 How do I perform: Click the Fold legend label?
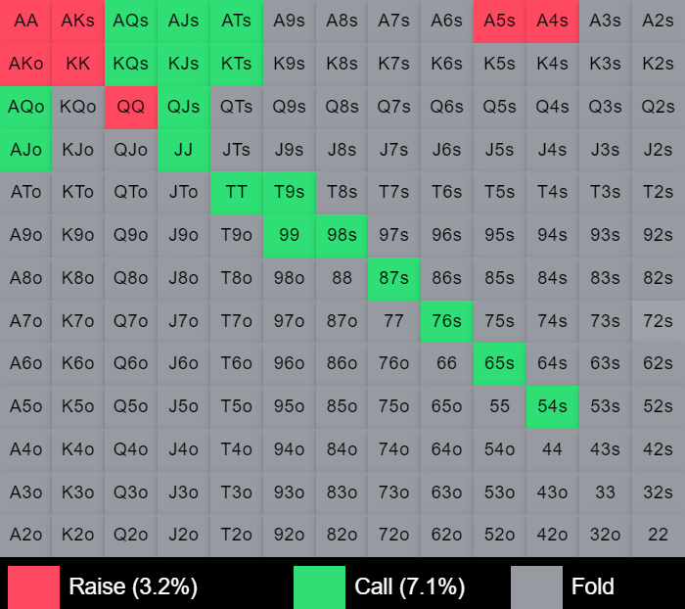point(593,586)
